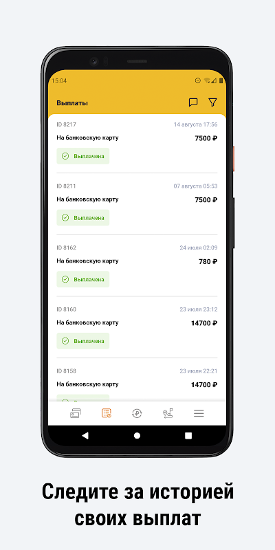Select the Выплачена badge on payout ID 8217
The height and width of the screenshot is (550, 275).
pos(83,156)
